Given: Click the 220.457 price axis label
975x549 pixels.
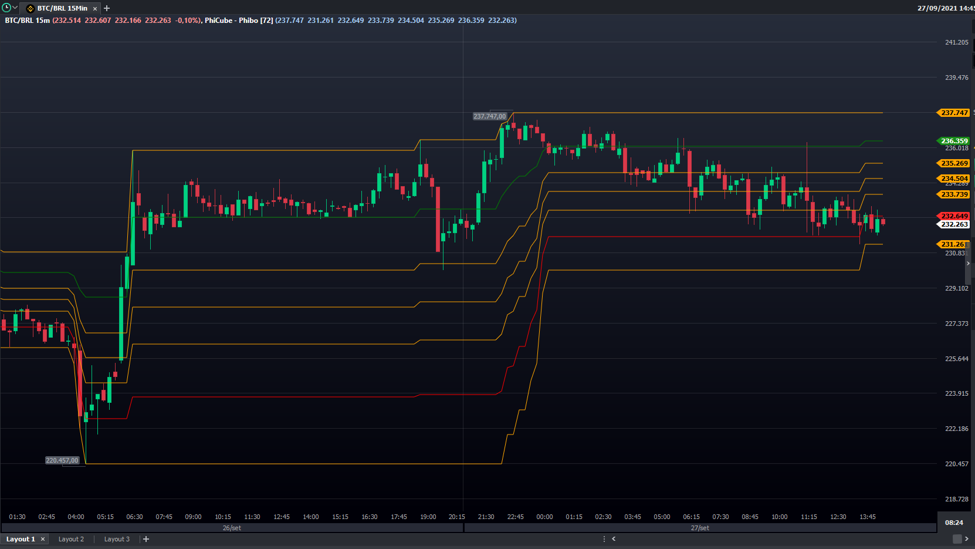Looking at the screenshot, I should [x=957, y=464].
